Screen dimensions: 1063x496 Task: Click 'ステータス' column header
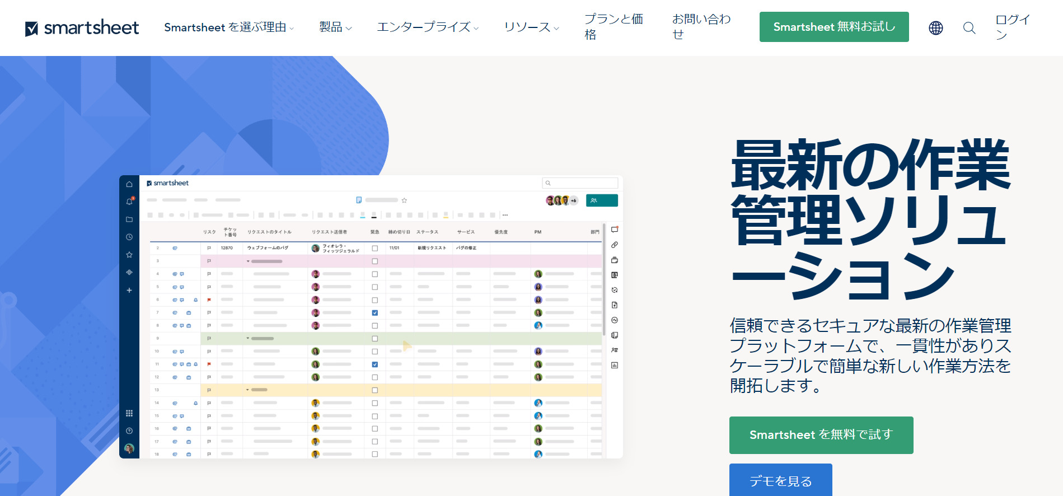427,232
